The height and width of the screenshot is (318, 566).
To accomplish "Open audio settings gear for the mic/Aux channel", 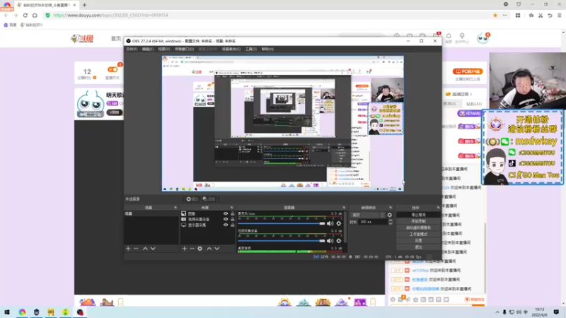I will point(339,223).
